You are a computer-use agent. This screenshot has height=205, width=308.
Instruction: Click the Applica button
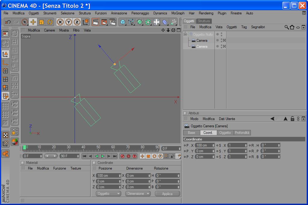pyautogui.click(x=167, y=194)
